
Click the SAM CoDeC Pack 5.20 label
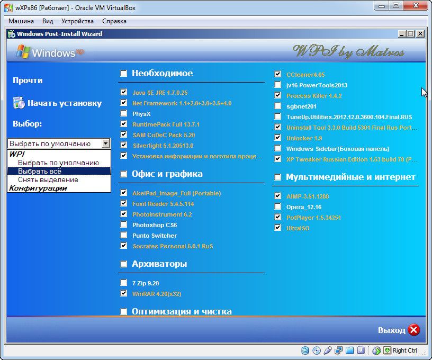click(x=164, y=135)
